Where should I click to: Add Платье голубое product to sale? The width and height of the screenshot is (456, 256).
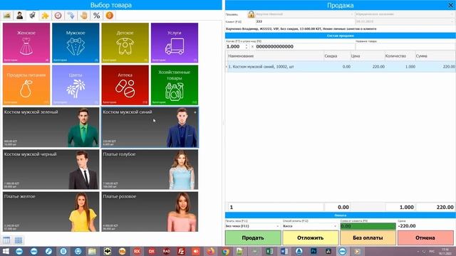[150, 169]
